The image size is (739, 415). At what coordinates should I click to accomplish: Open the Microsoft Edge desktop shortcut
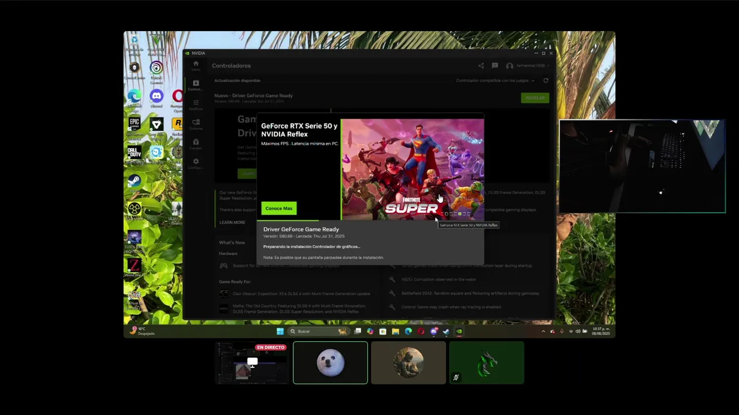point(135,99)
